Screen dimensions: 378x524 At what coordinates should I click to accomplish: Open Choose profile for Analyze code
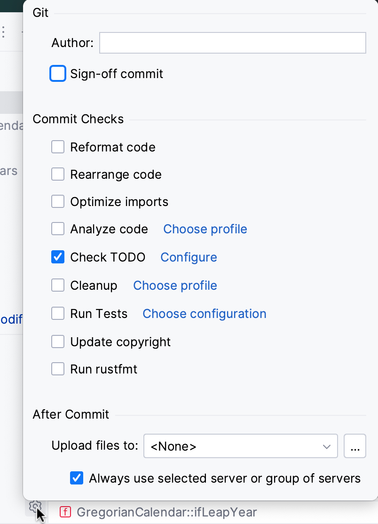point(205,229)
